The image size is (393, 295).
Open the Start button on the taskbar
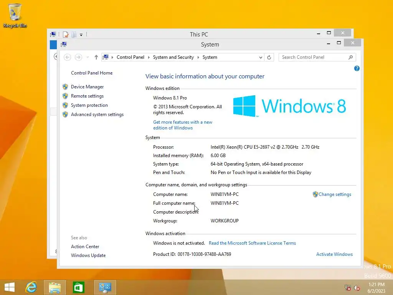click(10, 287)
